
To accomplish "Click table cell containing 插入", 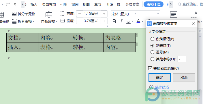I will [23, 47].
